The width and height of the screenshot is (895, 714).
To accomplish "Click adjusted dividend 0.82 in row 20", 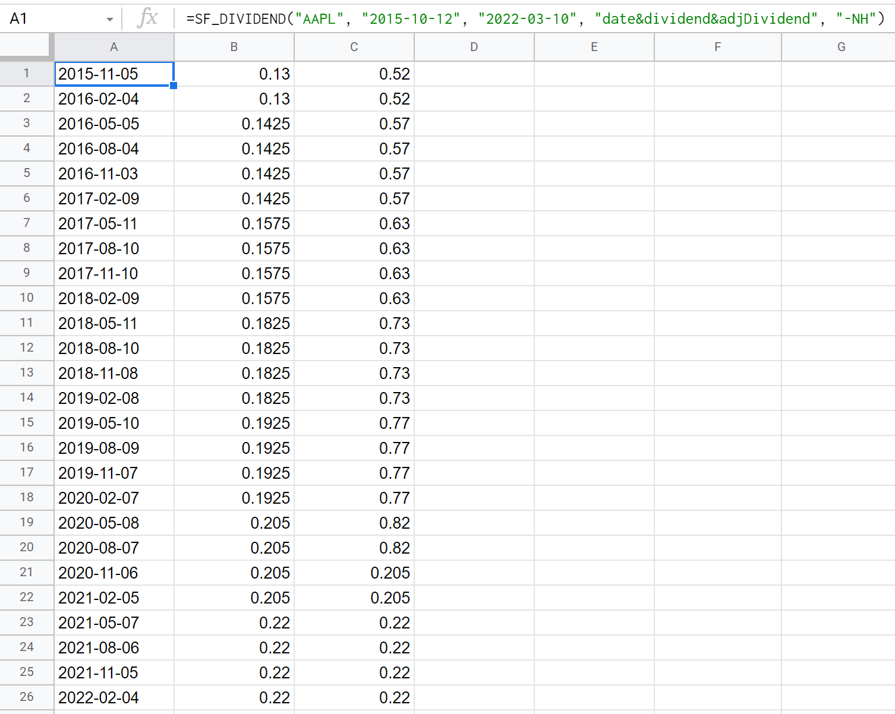I will [354, 548].
